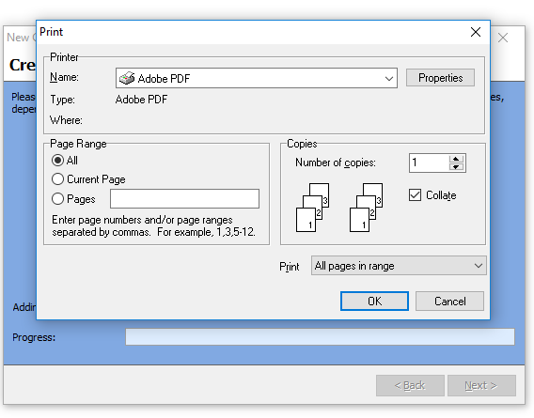This screenshot has width=534, height=418.
Task: Choose the Pages radio button
Action: tap(57, 199)
